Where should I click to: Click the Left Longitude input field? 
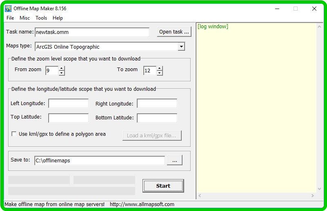coord(69,103)
